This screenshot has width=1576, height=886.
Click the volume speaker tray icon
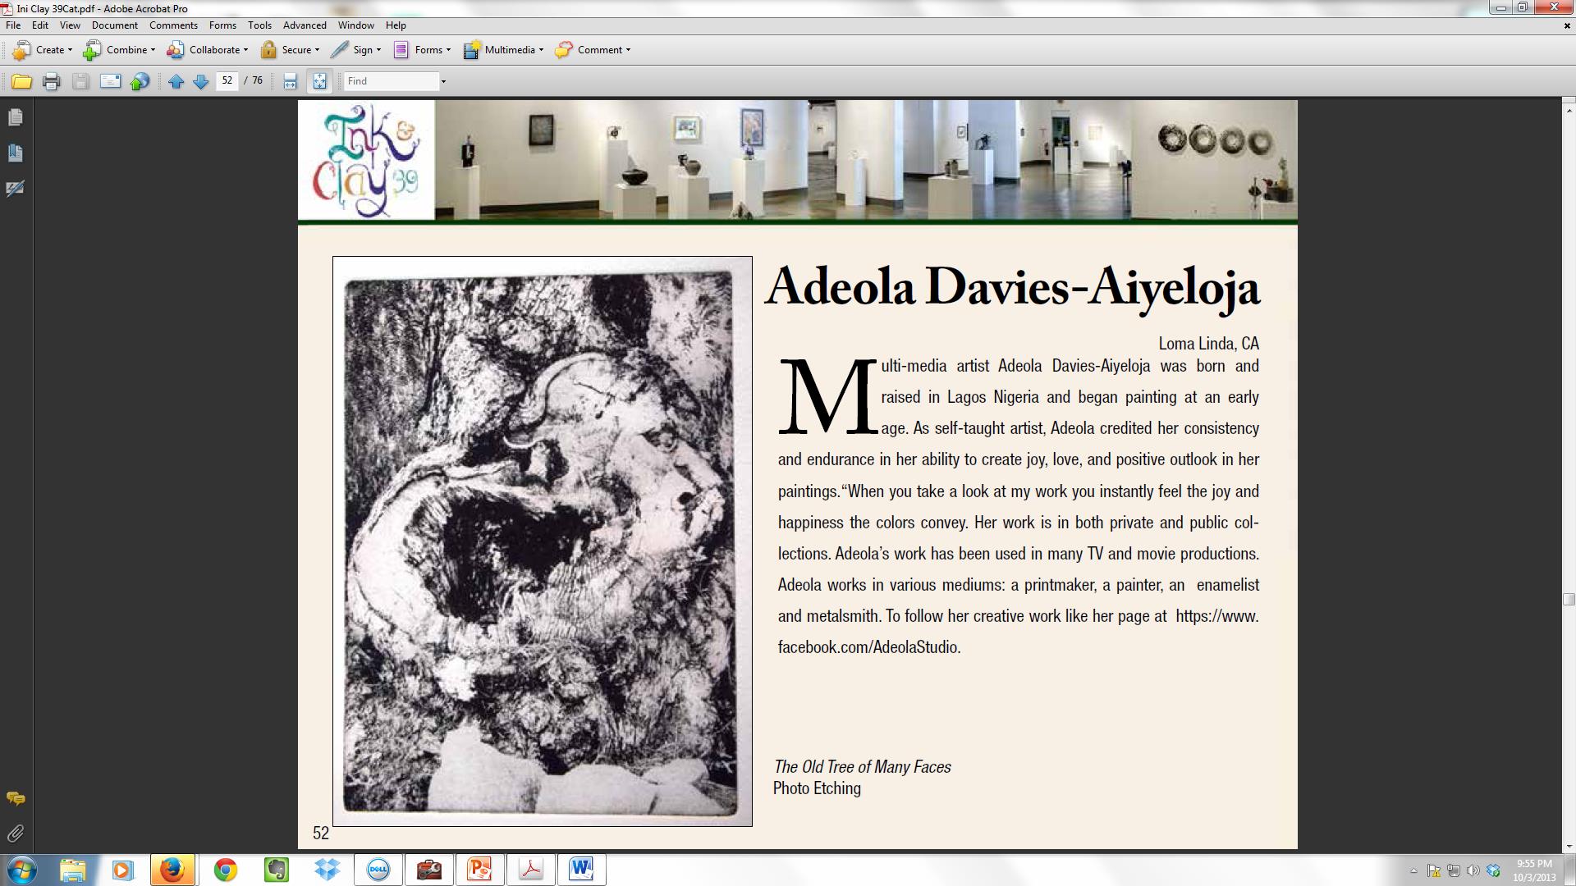tap(1473, 870)
